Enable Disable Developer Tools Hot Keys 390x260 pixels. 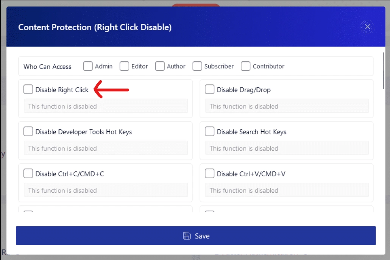click(x=28, y=131)
